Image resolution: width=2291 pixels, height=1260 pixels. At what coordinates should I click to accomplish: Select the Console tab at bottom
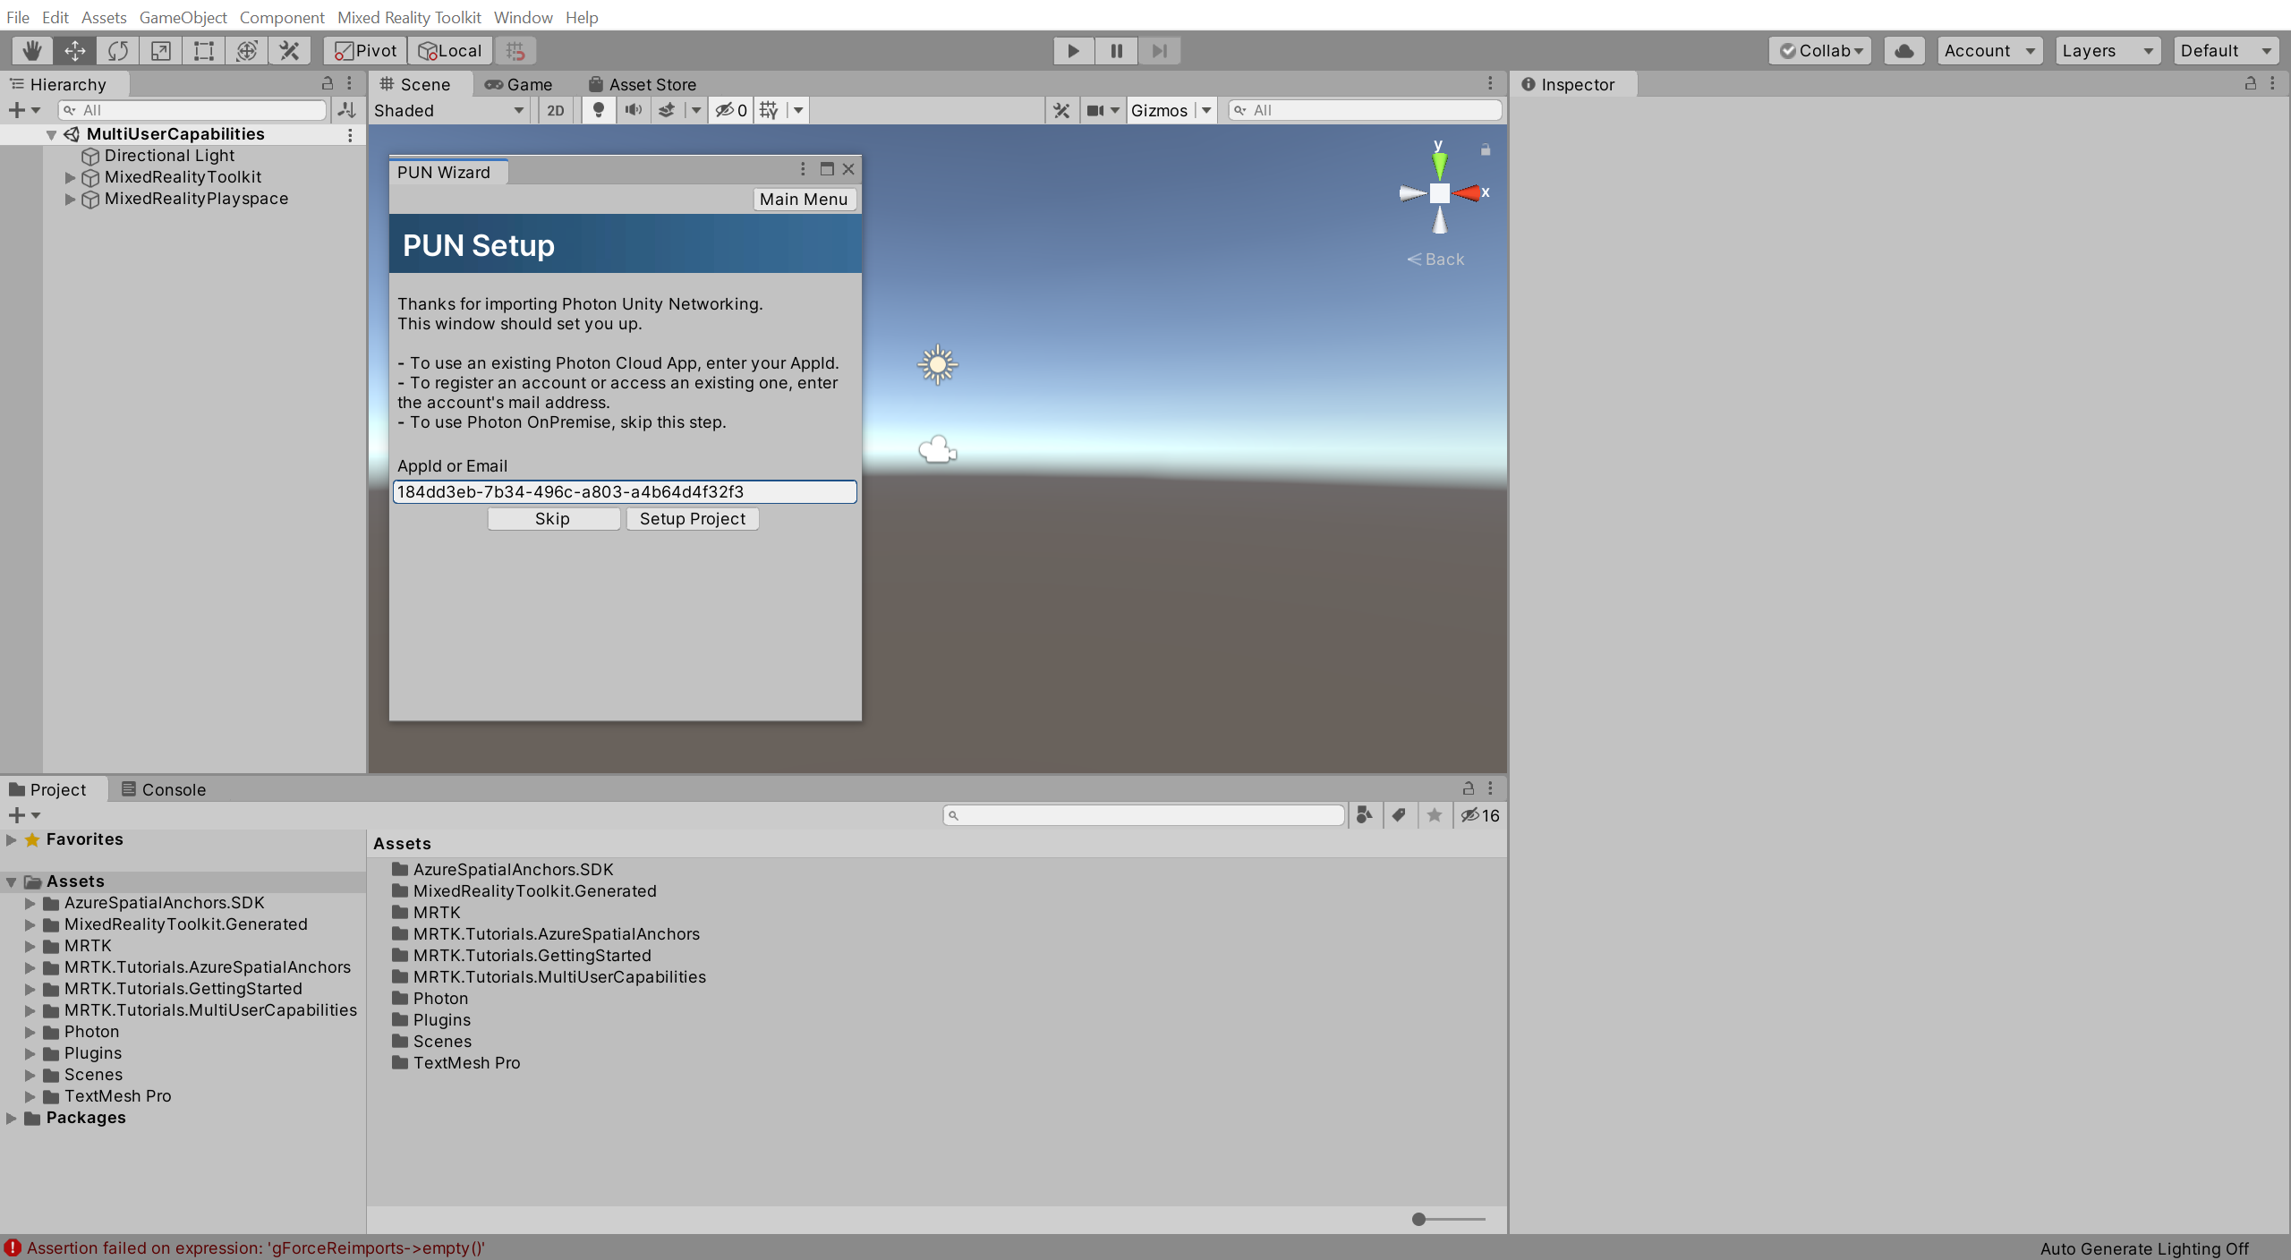pos(172,788)
